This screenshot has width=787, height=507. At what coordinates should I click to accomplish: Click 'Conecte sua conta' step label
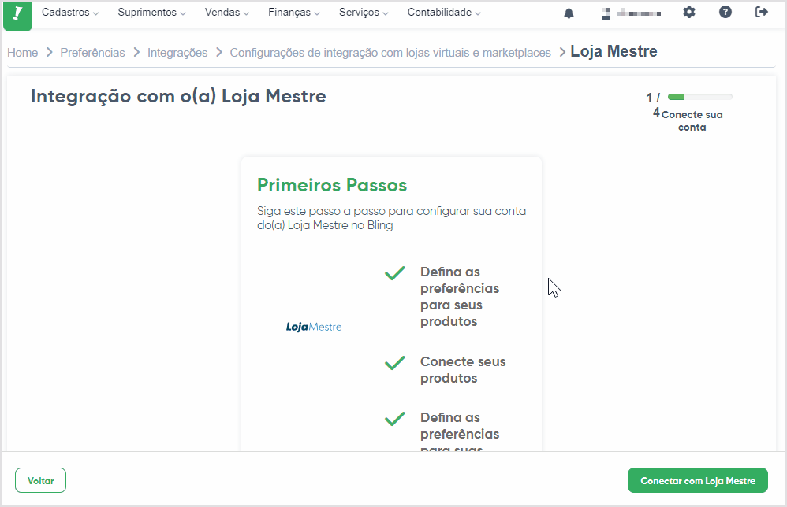coord(692,120)
